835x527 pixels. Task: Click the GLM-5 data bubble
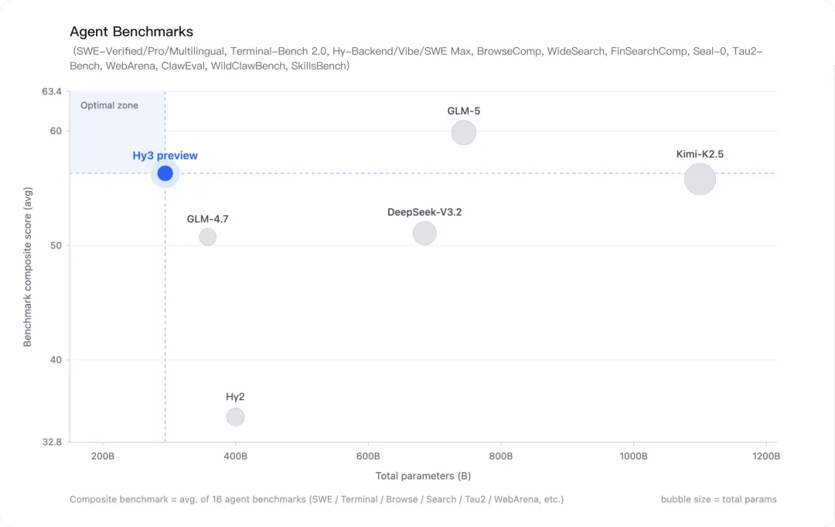[463, 132]
